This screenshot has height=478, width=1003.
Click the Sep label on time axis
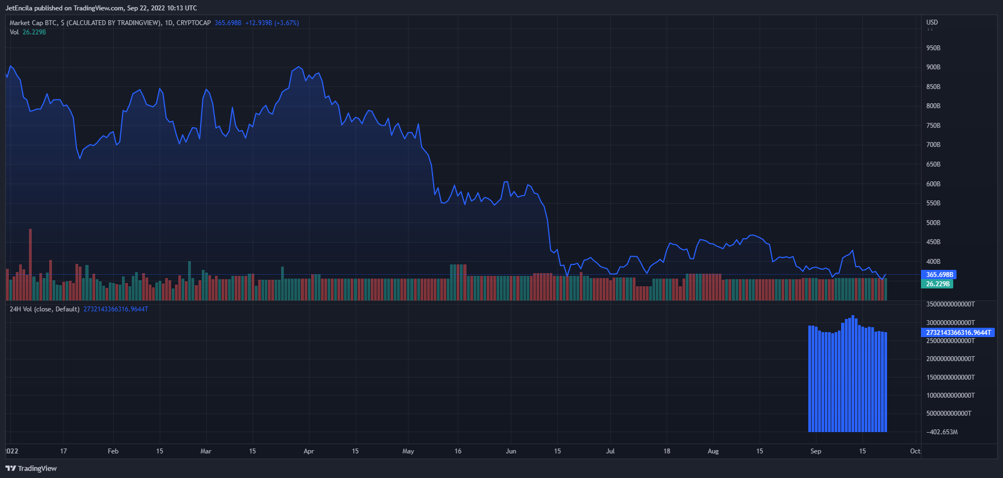click(x=815, y=451)
